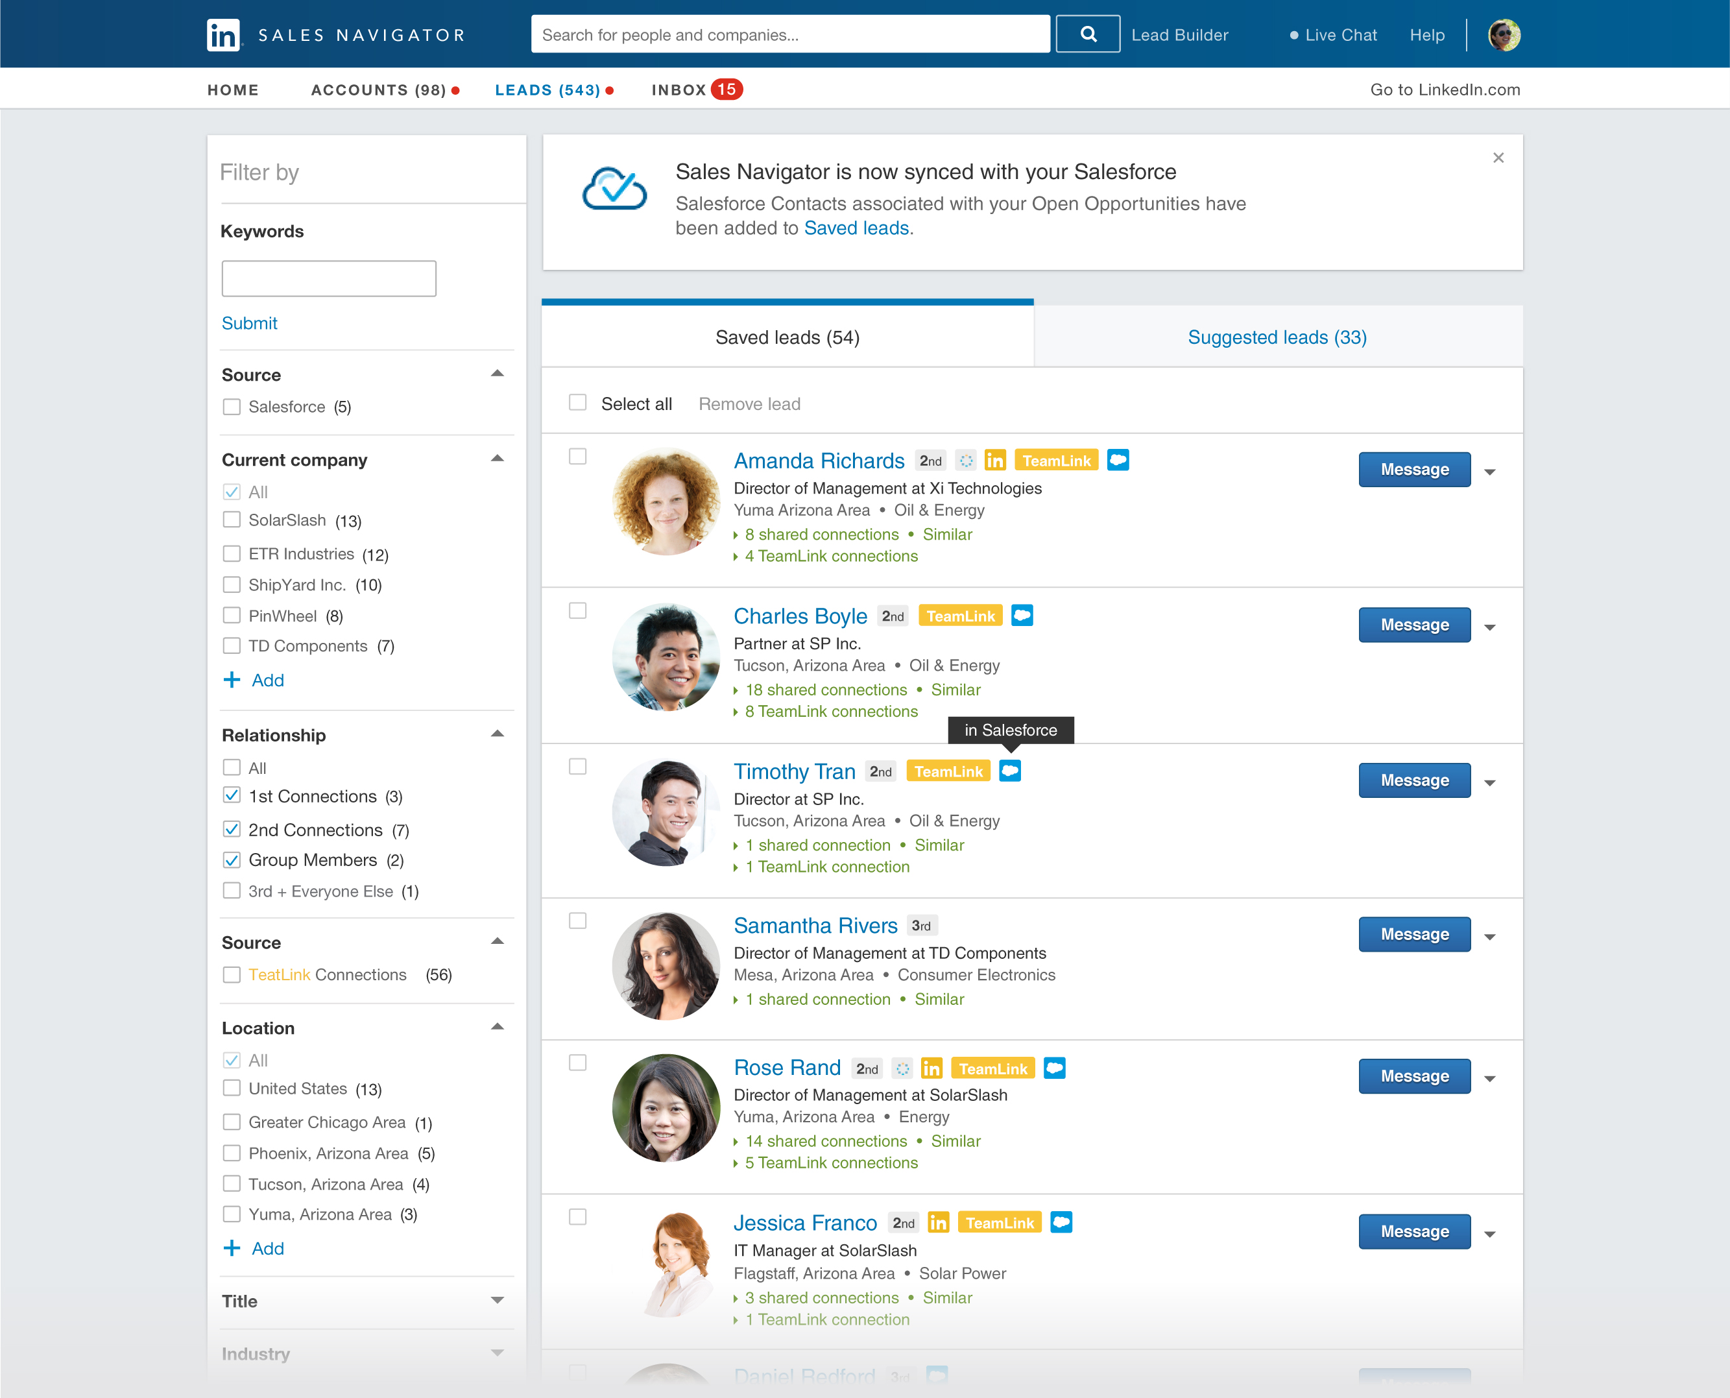Click Charles Boyle's Salesforce icon
The width and height of the screenshot is (1730, 1398).
click(x=1022, y=615)
